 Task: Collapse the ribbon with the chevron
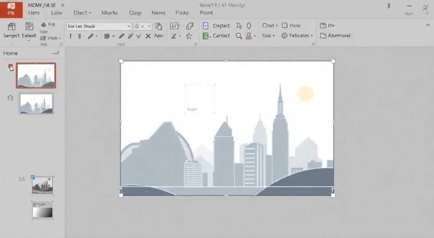(428, 25)
